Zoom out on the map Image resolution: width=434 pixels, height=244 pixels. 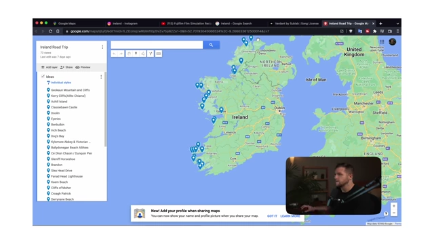tap(394, 213)
